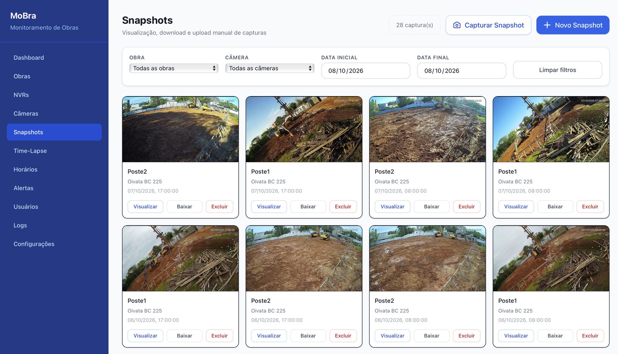Click the 'Oivata BC 225' text under Poste1 06/10/2026 08:00
This screenshot has width=618, height=354.
[x=515, y=311]
